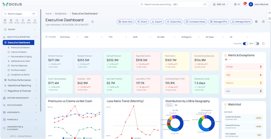
Task: Open the GRE-US entity selector dropdown
Action: click(221, 4)
